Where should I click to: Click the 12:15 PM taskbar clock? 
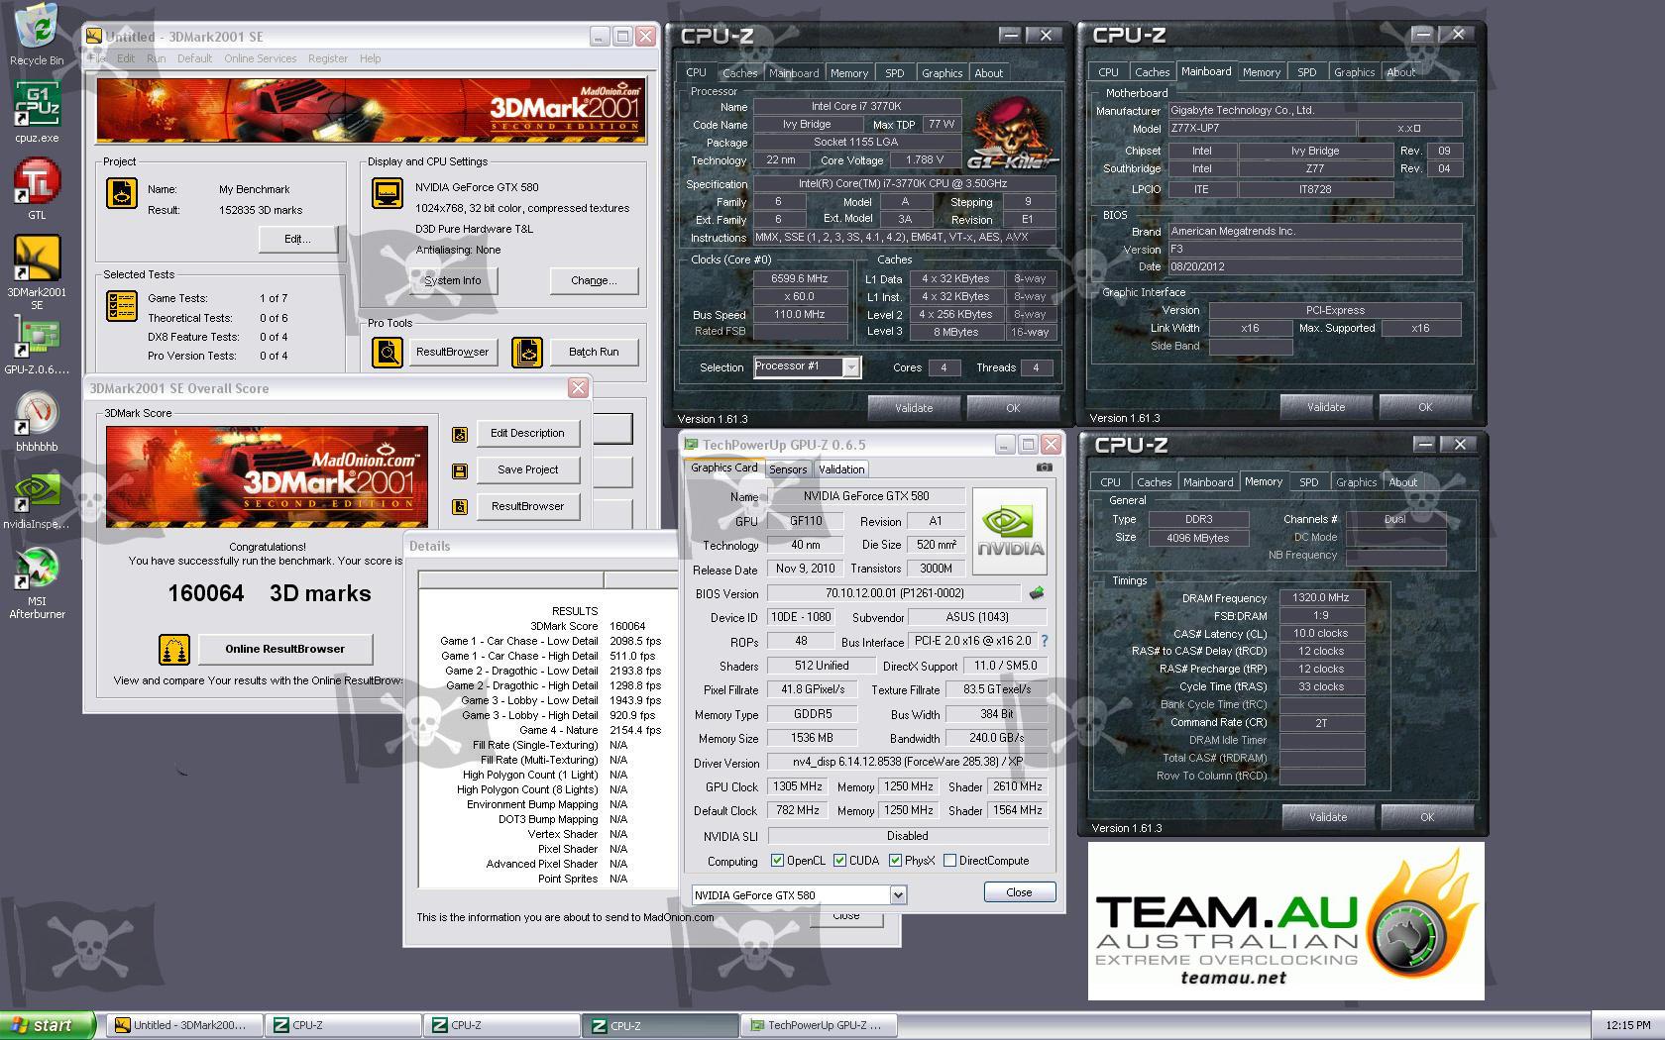(x=1628, y=1025)
